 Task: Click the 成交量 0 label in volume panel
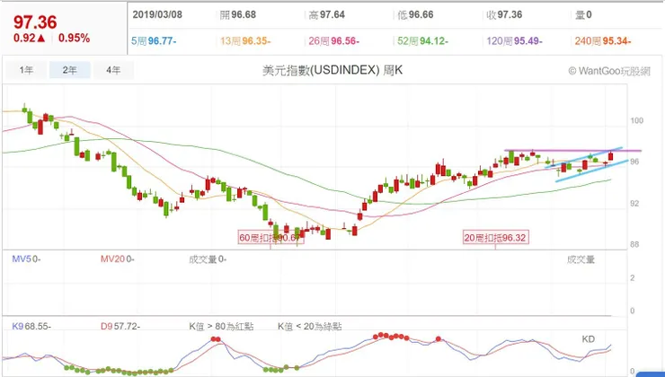pyautogui.click(x=208, y=259)
